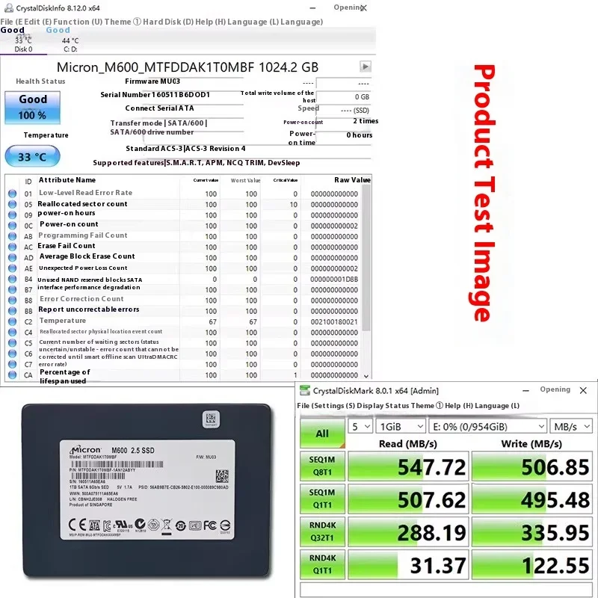The image size is (598, 598).
Task: Click RND4K Q1T1 write result 122.55
Action: tap(532, 564)
